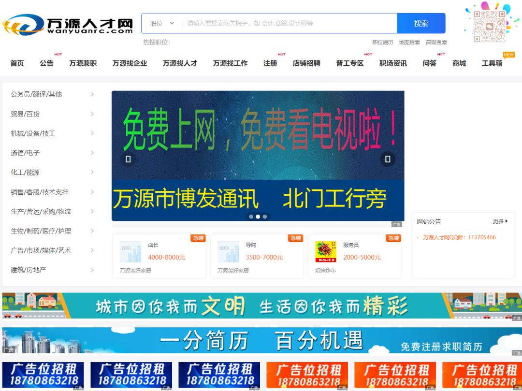Click the 一分简历 百分机遇 banner
This screenshot has width=522, height=391.
click(261, 341)
